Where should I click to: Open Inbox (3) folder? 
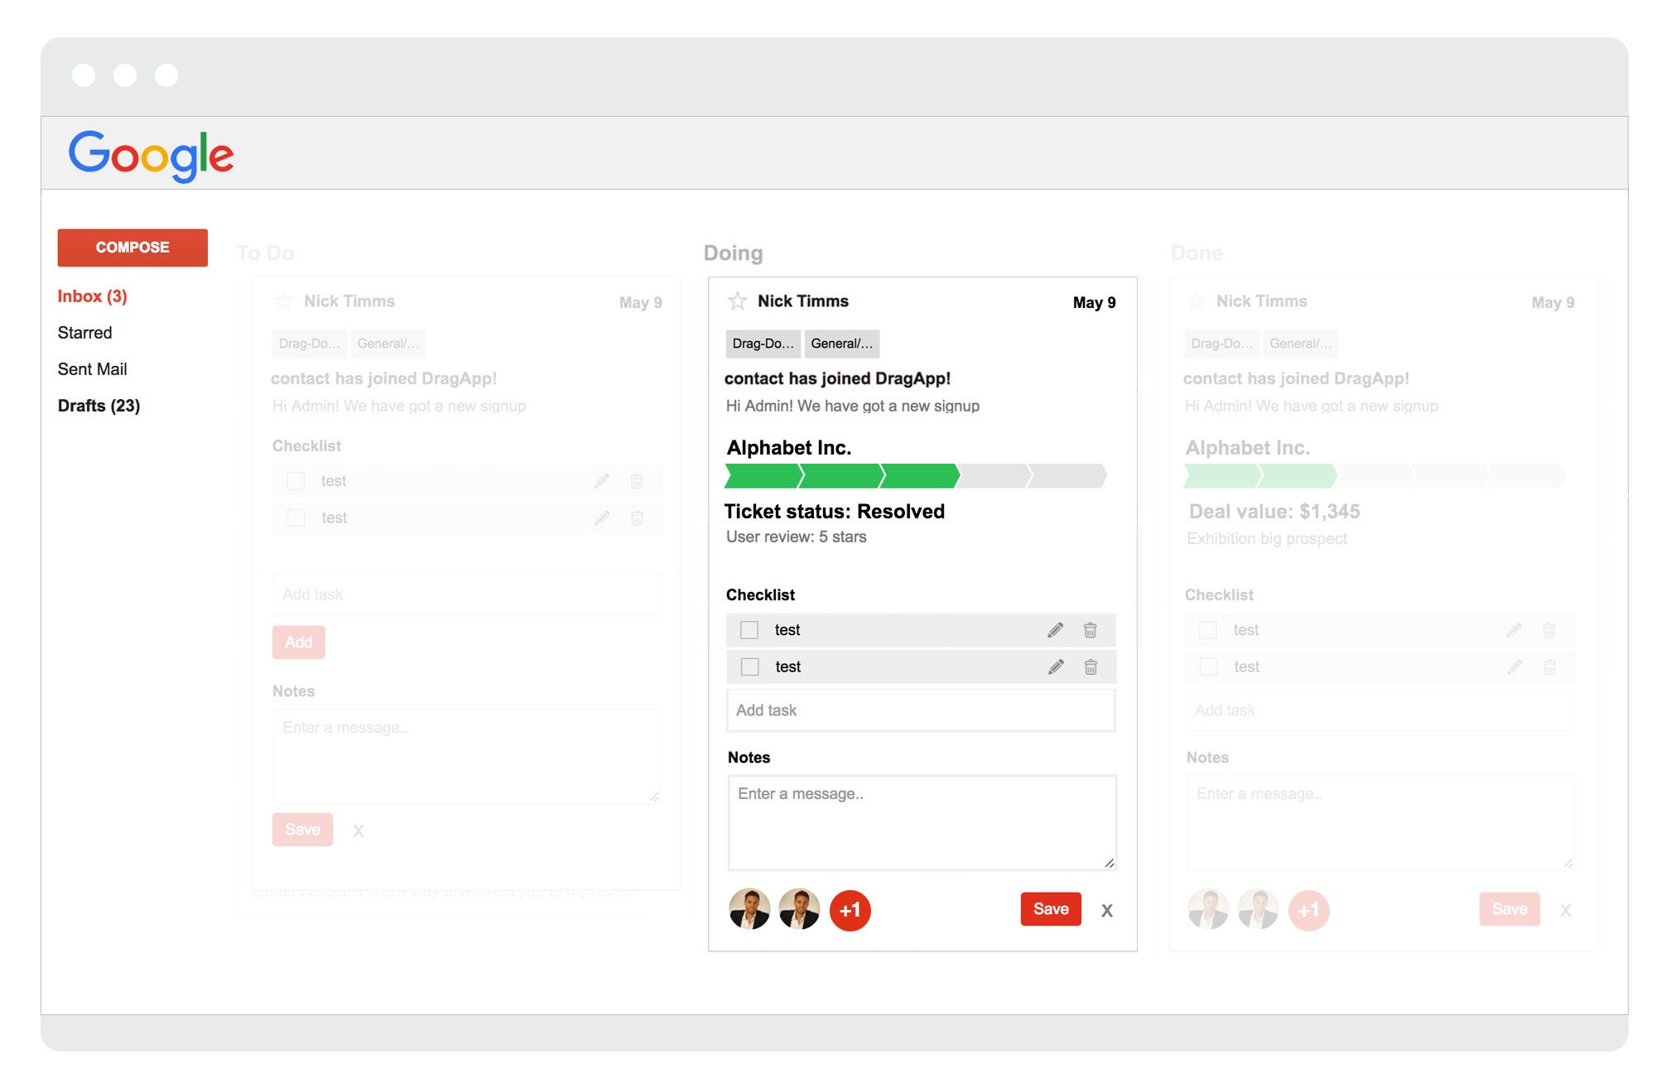pos(93,296)
